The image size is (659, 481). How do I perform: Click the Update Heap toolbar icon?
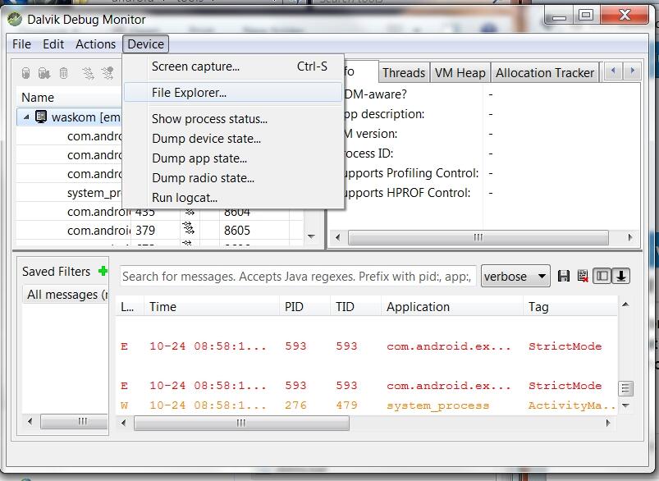pos(26,73)
